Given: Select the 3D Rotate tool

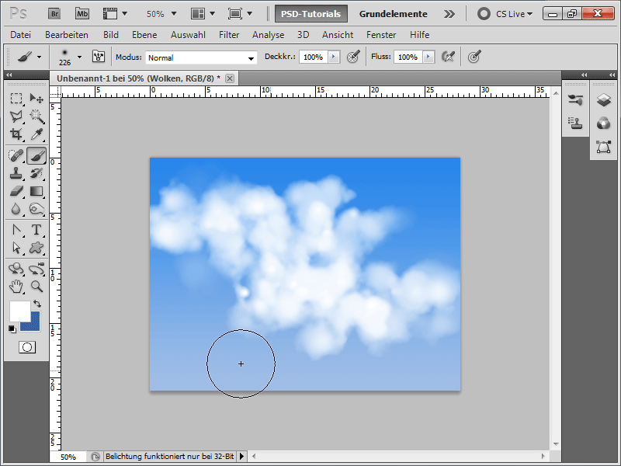Looking at the screenshot, I should [16, 269].
